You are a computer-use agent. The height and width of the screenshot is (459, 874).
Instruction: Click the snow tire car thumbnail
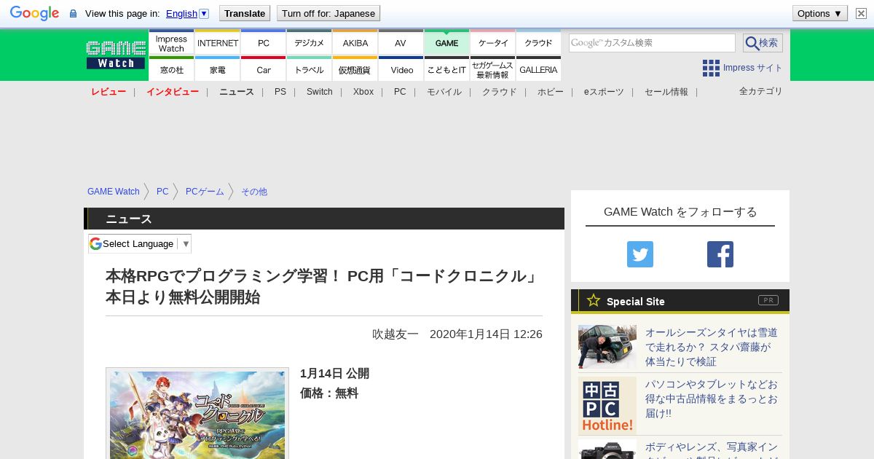click(607, 347)
